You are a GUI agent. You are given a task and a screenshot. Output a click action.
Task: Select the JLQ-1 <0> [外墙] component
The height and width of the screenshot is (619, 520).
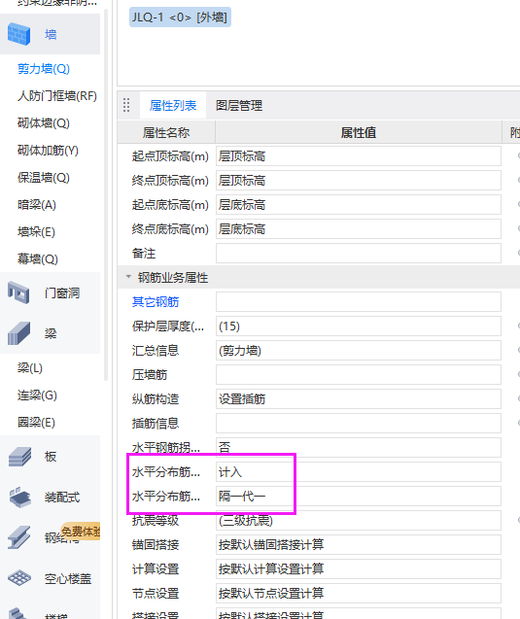[x=180, y=17]
